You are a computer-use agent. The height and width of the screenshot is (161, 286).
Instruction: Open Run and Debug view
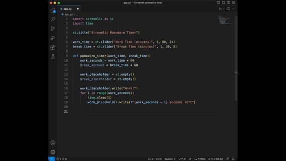(53, 38)
